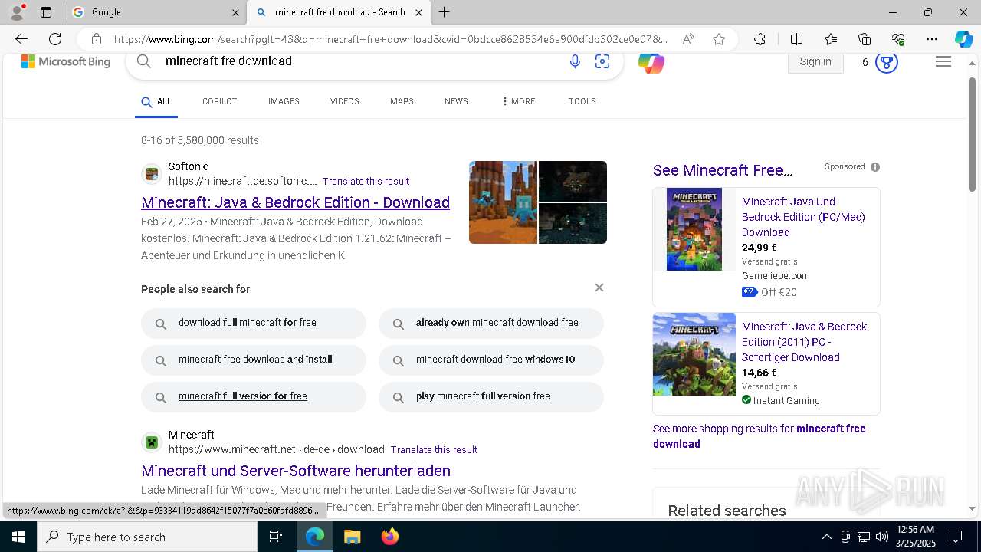Dismiss the People also search for box
981x552 pixels.
[x=599, y=287]
